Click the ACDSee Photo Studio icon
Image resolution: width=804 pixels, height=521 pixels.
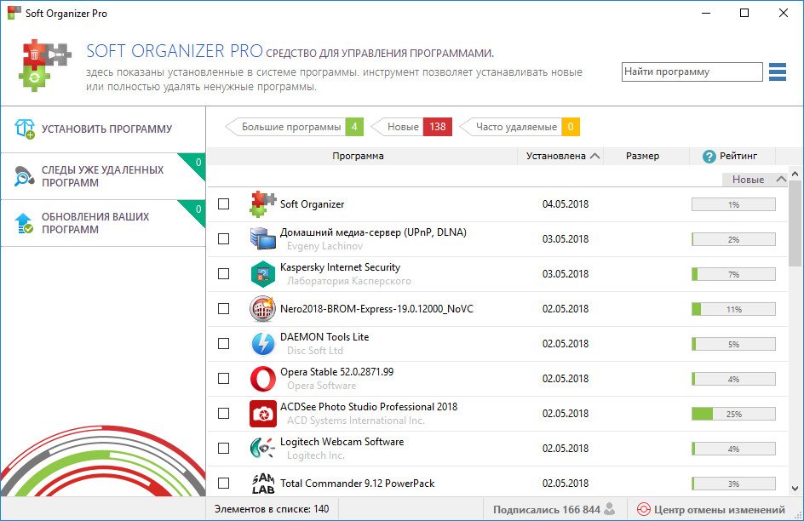tap(262, 414)
